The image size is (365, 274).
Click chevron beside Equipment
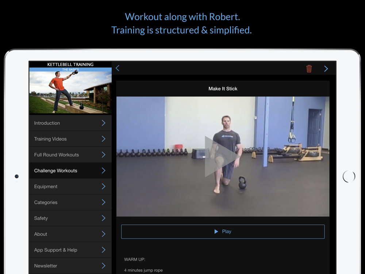tap(104, 186)
